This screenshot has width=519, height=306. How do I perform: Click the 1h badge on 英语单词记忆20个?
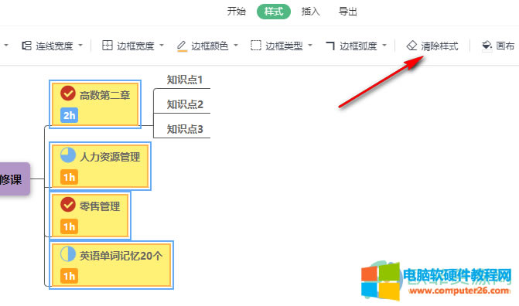point(69,276)
